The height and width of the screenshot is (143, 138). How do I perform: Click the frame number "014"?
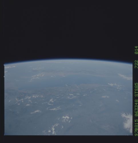click(x=136, y=50)
